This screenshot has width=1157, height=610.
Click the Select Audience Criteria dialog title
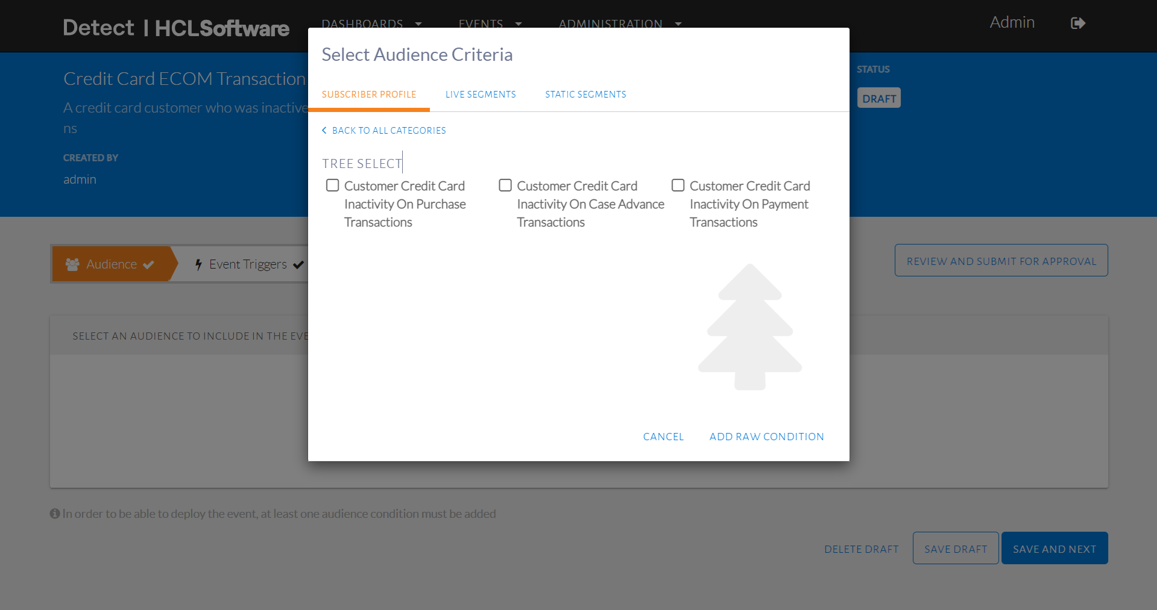(417, 55)
